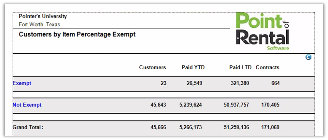Image resolution: width=328 pixels, height=140 pixels.
Task: Select the Not Exempt Paid YTD 5,239,624
Action: tap(191, 105)
